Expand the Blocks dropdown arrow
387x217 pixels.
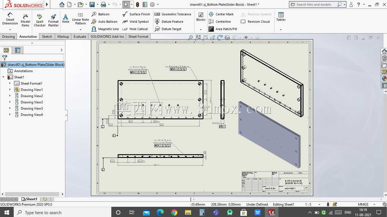(201, 30)
